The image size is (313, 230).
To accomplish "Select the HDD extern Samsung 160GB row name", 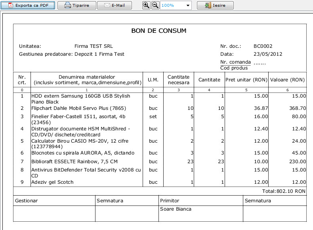I will 81,99.
